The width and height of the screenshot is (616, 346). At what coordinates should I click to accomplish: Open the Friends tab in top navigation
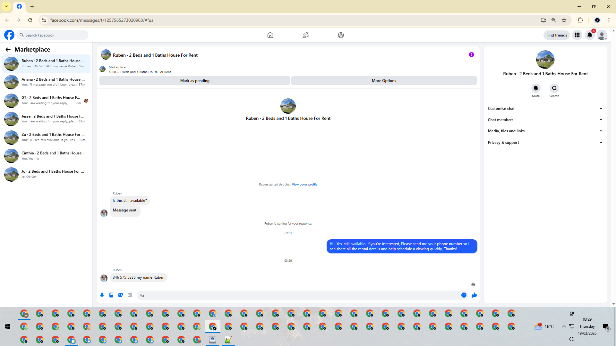pos(305,35)
